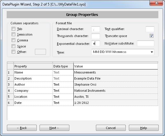Screen dimensions: 165x136
Task: Click the Description property cell
Action: tap(33, 78)
